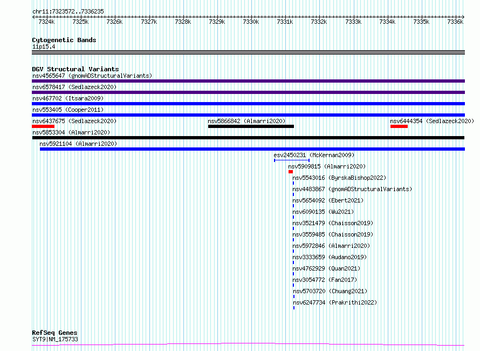The height and width of the screenshot is (351, 480).
Task: Select the nsv6578417 Sedlazeck2020 purple bar
Action: pos(248,92)
